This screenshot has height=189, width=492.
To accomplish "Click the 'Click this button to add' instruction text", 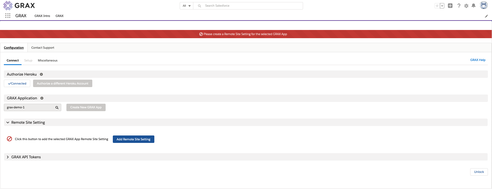I will tap(62, 139).
